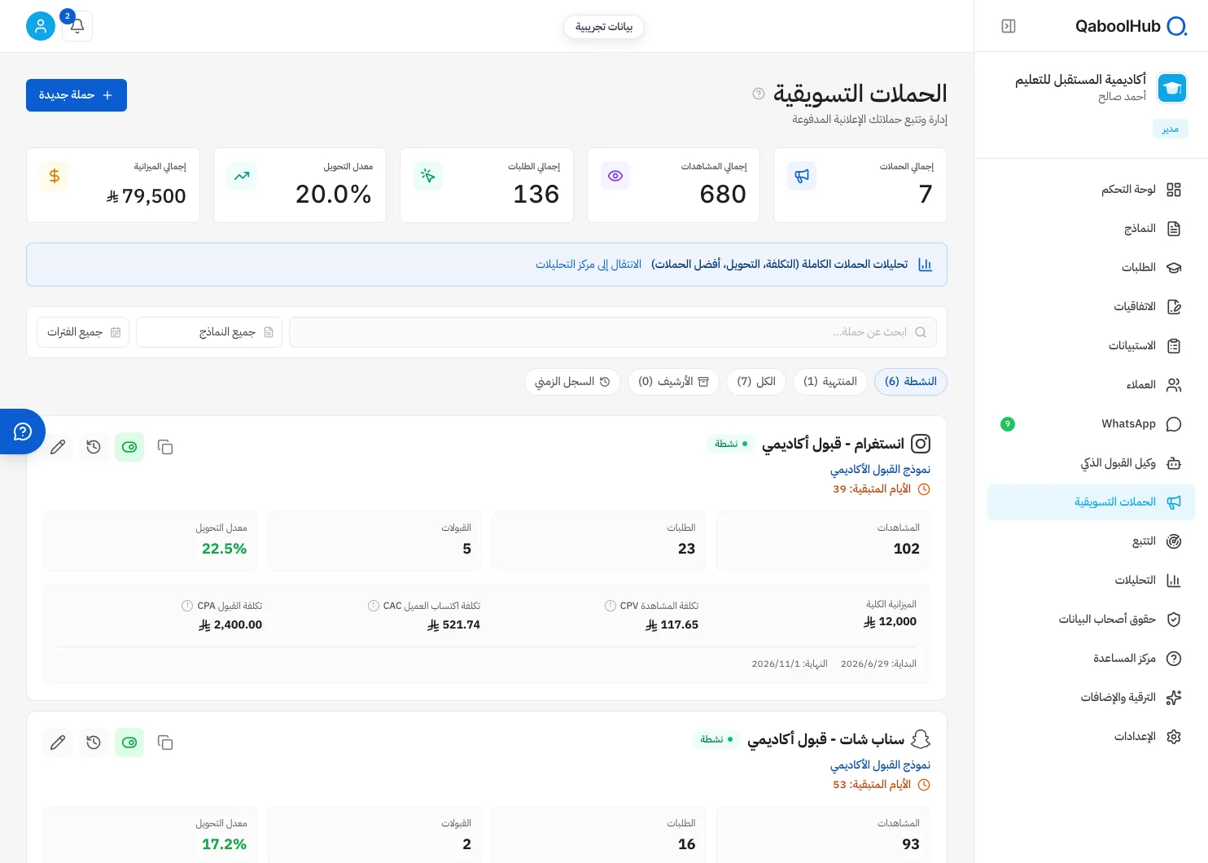Open نموذج القبول الأكاديمي link under Snapchat campaign
This screenshot has width=1208, height=863.
click(880, 765)
